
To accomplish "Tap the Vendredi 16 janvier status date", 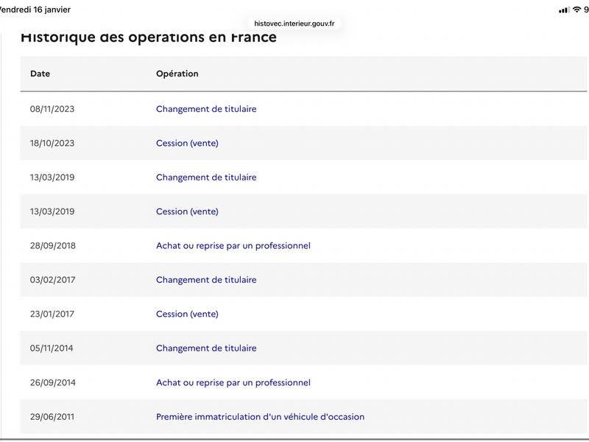I will [35, 10].
